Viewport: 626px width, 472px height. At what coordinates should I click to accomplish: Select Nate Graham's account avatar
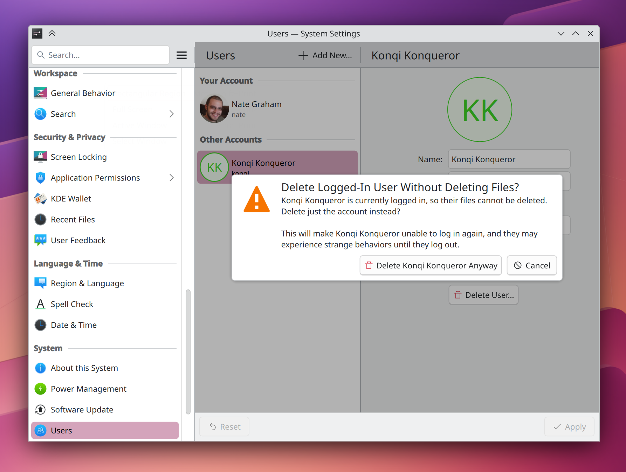214,109
